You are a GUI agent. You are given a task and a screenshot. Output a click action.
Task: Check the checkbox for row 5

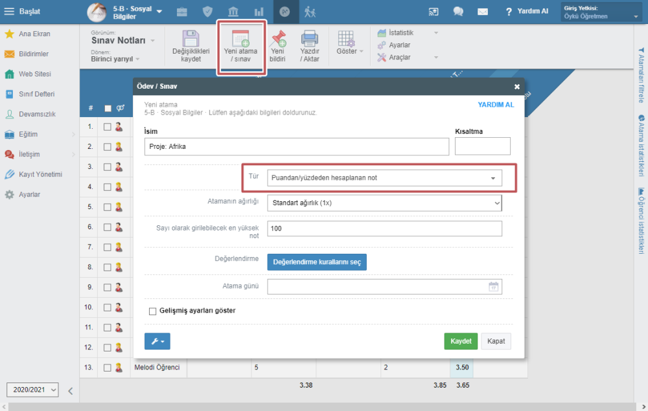click(x=108, y=207)
